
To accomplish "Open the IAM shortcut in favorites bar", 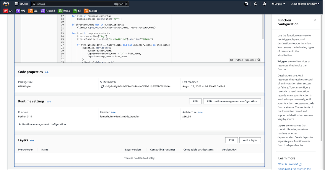I will (x=8, y=11).
